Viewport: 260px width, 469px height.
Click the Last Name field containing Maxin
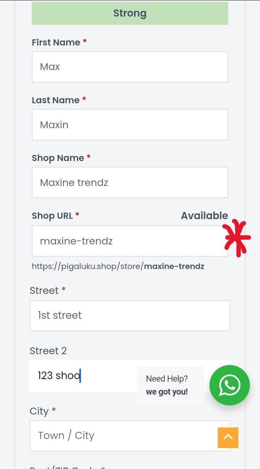[130, 125]
